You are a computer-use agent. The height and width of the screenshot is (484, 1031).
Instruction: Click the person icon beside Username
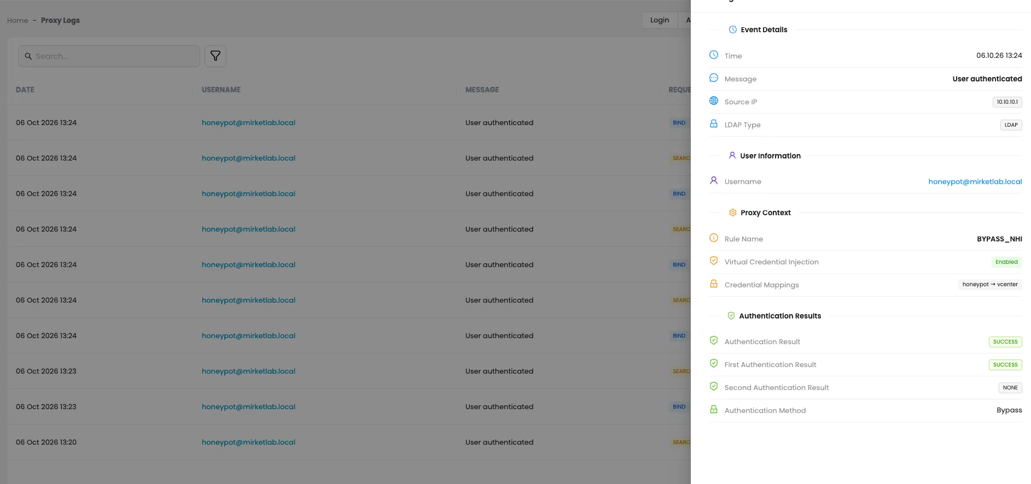tap(714, 181)
